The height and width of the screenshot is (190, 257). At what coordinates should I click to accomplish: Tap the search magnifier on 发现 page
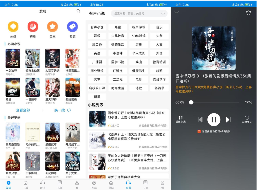coord(79,11)
